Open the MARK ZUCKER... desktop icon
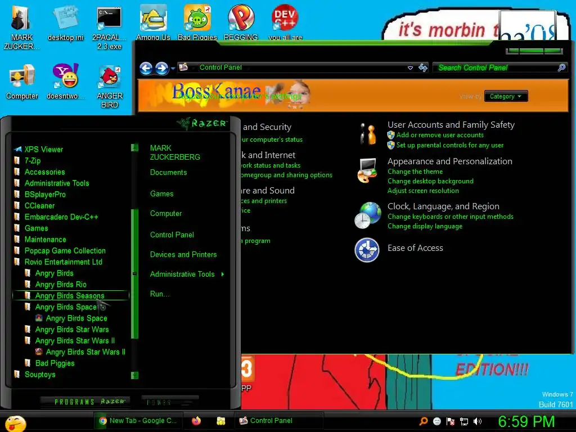The image size is (576, 432). [x=21, y=28]
